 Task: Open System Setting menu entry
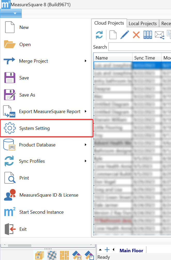pos(47,128)
